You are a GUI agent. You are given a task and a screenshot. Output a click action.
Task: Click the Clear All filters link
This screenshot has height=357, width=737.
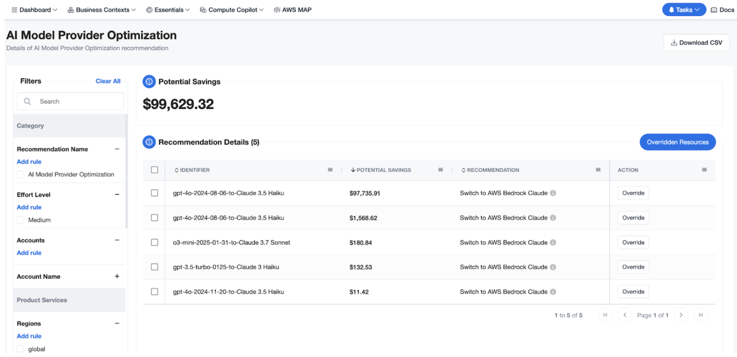point(108,81)
